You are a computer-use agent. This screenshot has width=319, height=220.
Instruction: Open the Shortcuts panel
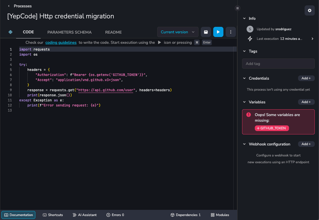point(53,215)
